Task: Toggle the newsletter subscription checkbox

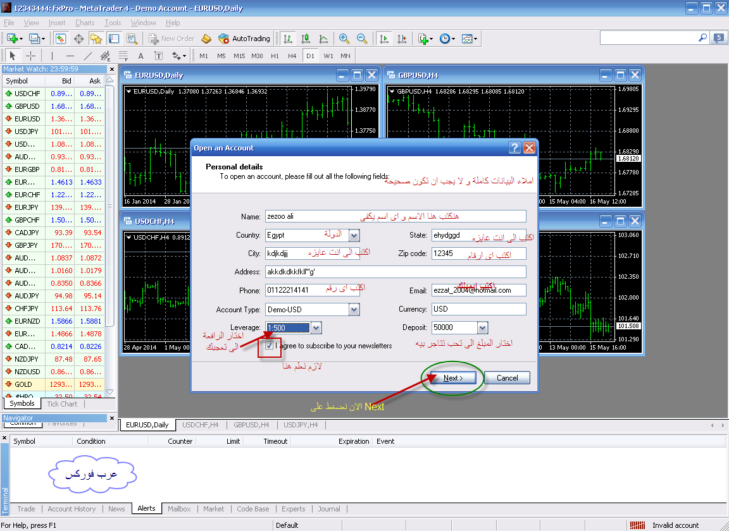Action: click(269, 346)
